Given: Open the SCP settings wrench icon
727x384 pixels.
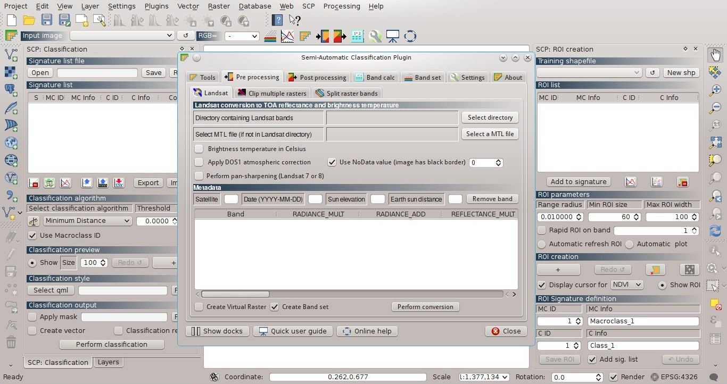Looking at the screenshot, I should pyautogui.click(x=375, y=36).
